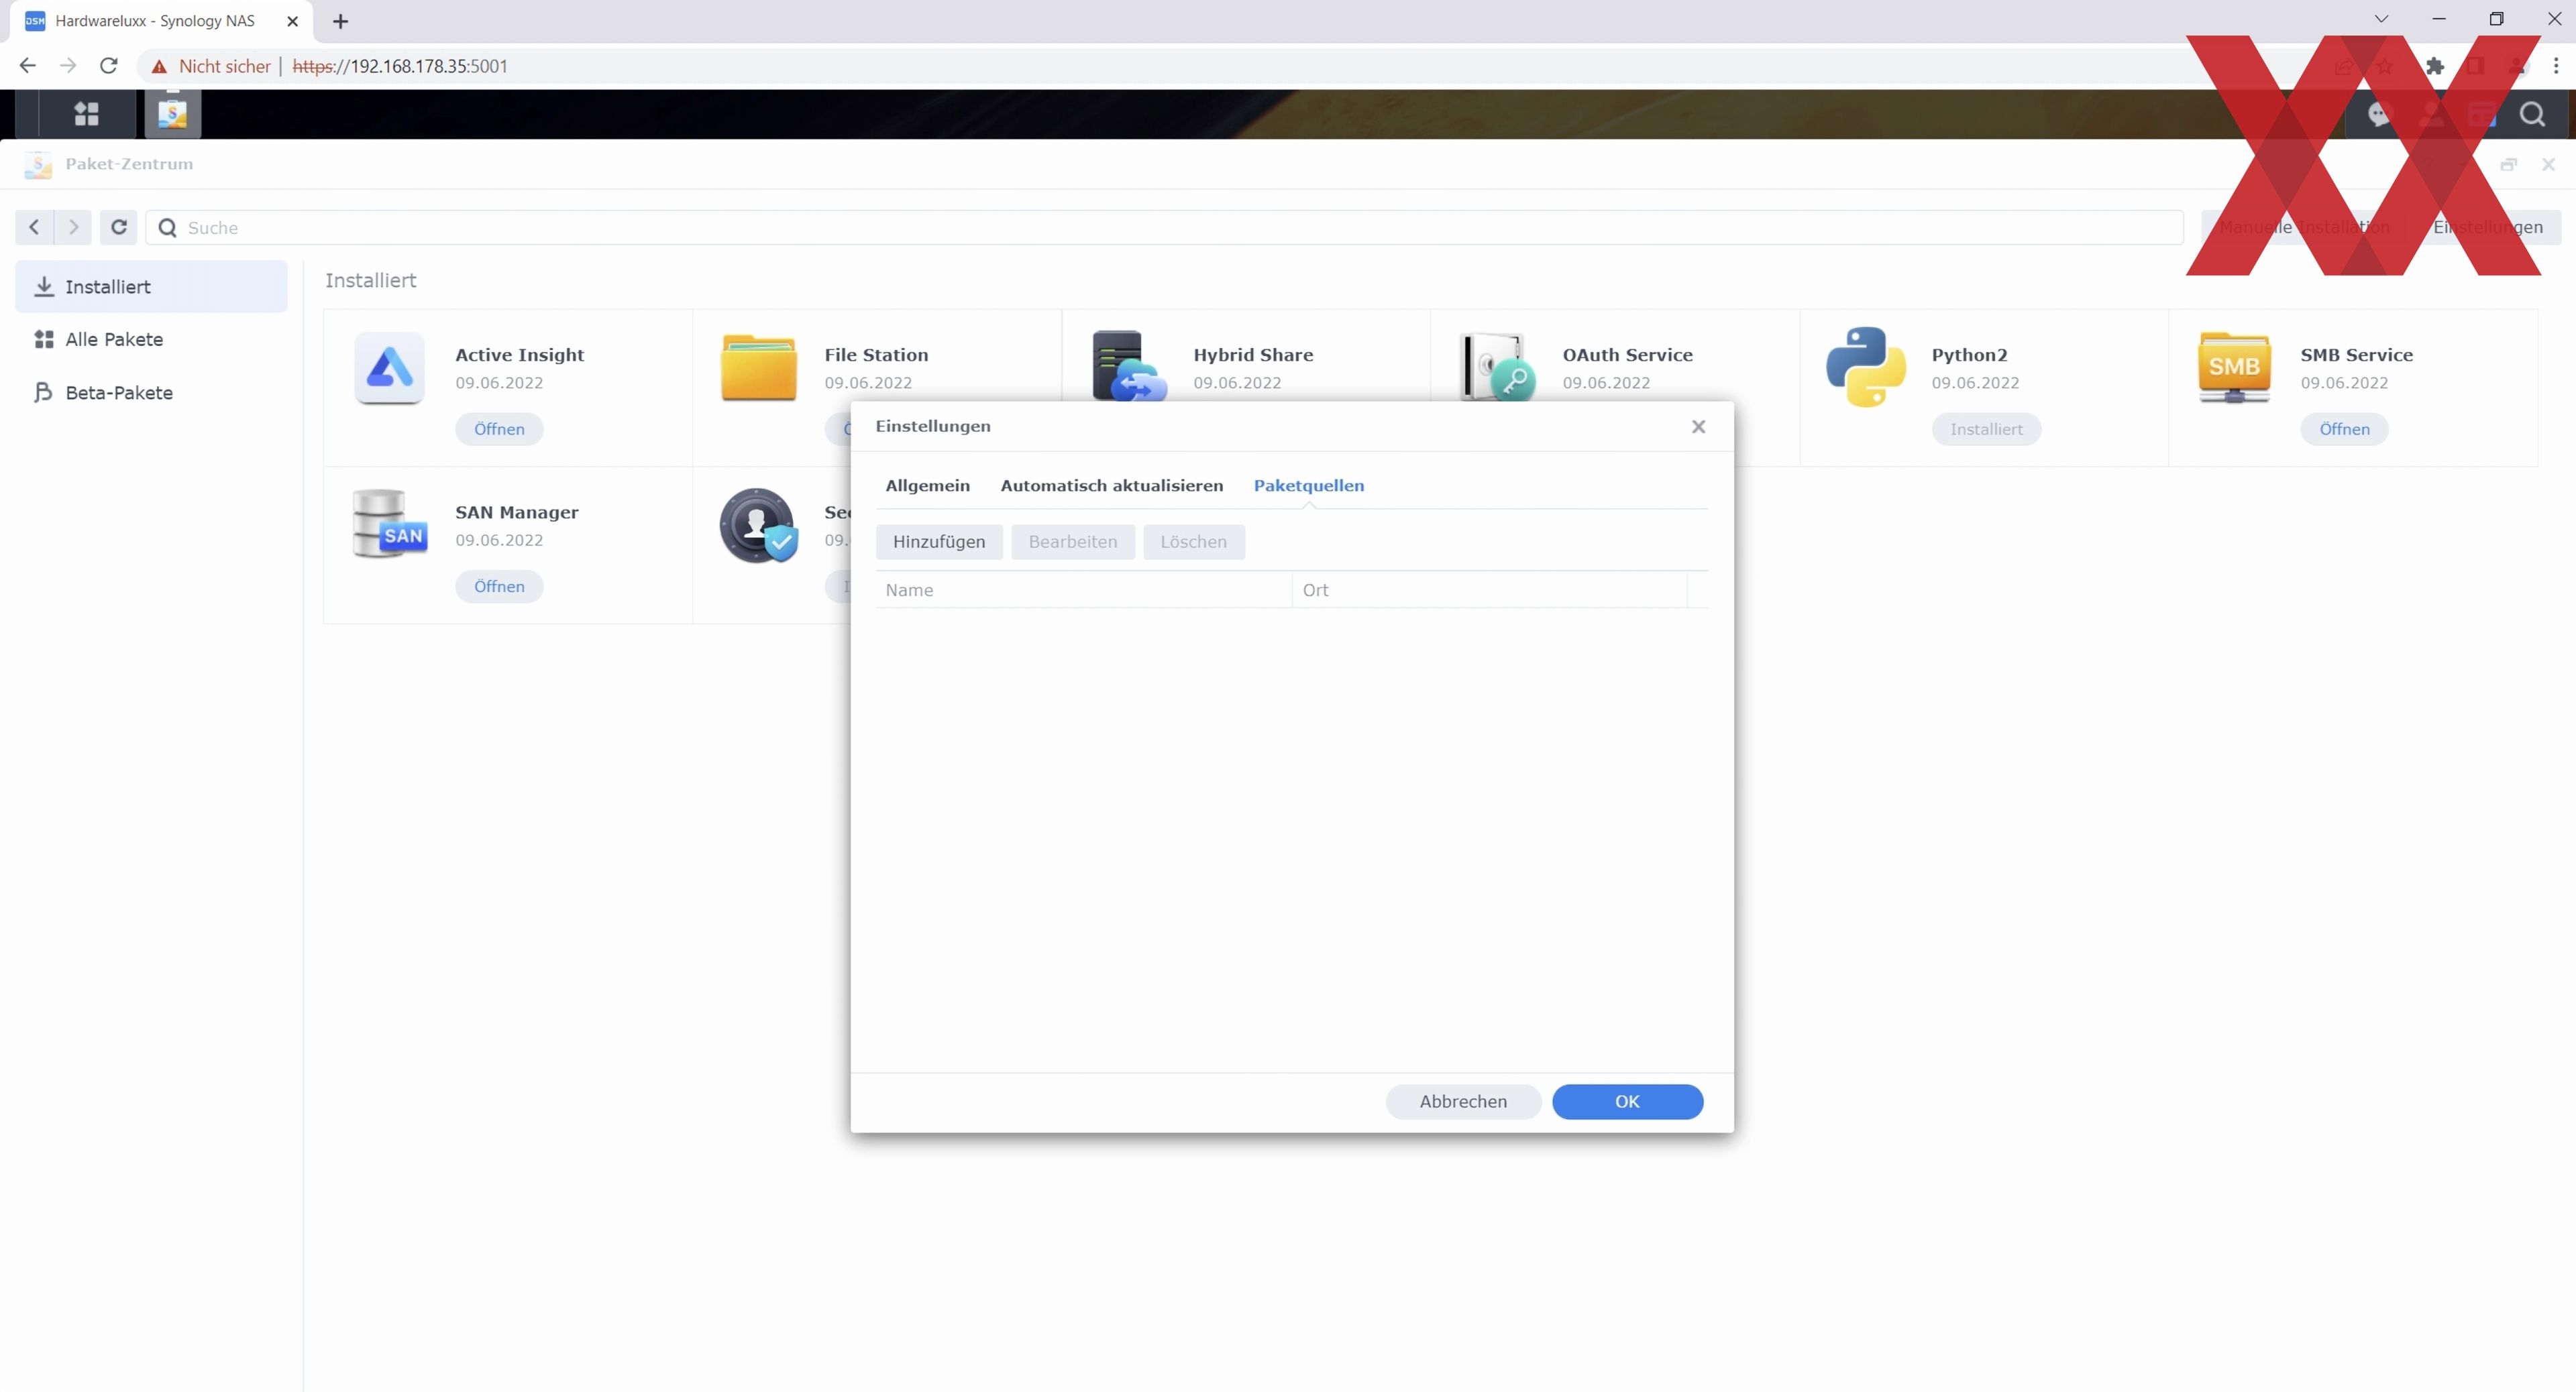Click the Hybrid Share package title
Image resolution: width=2576 pixels, height=1392 pixels.
click(x=1253, y=355)
